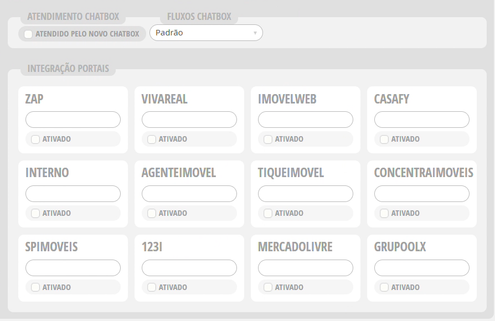
Task: Tick Ativado for CONCENTRAIMOVEIS
Action: tap(384, 214)
